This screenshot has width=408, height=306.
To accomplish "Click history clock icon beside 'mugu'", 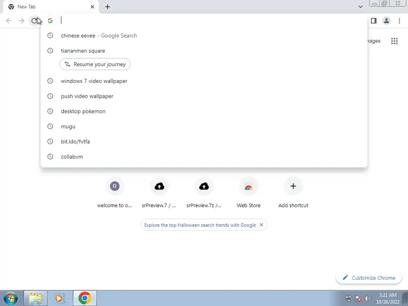I will (50, 126).
